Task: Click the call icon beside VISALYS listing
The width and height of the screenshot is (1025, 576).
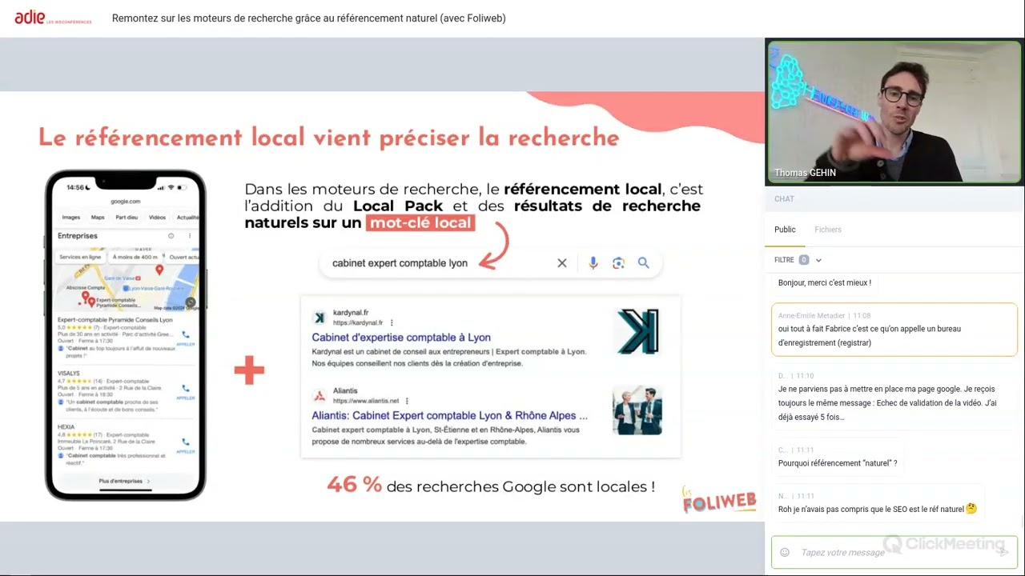Action: pyautogui.click(x=186, y=388)
